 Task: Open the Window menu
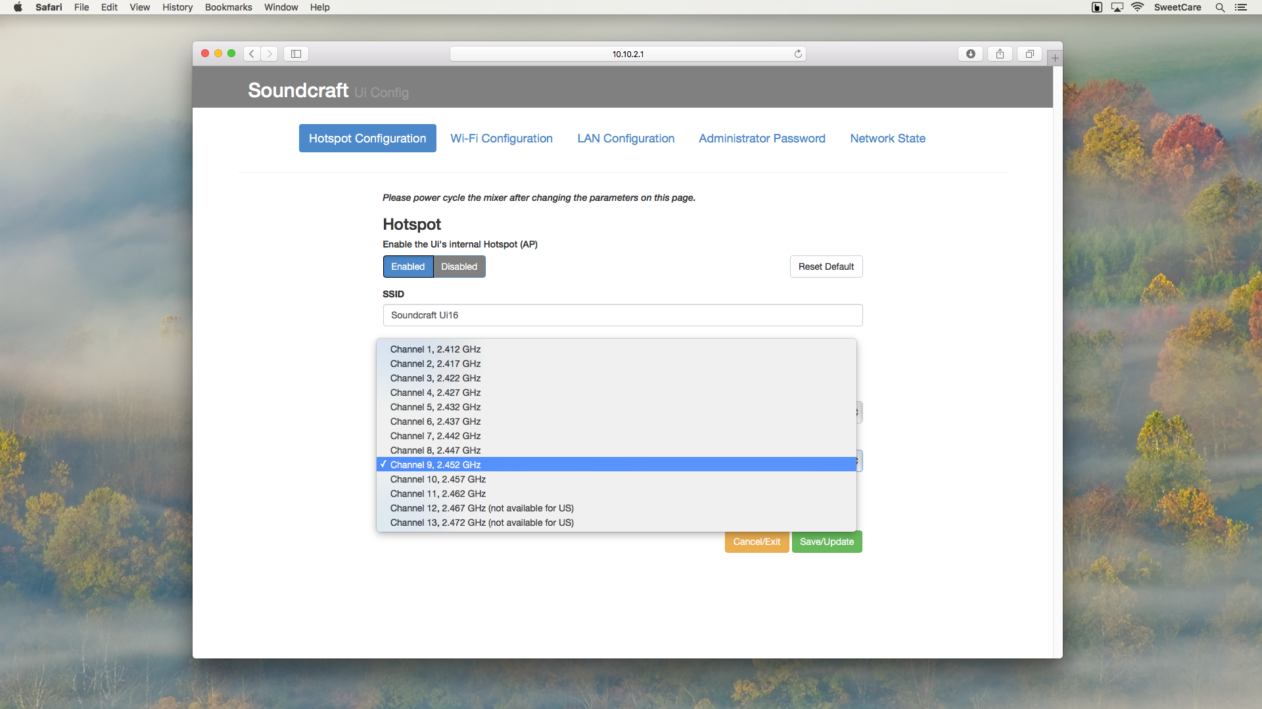pyautogui.click(x=281, y=7)
